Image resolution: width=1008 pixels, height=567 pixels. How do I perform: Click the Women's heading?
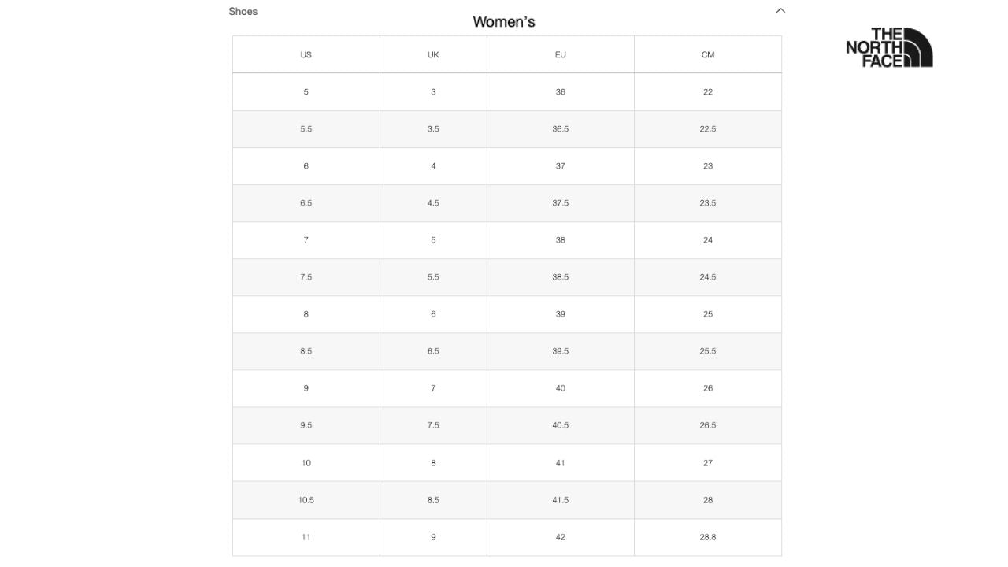click(503, 21)
